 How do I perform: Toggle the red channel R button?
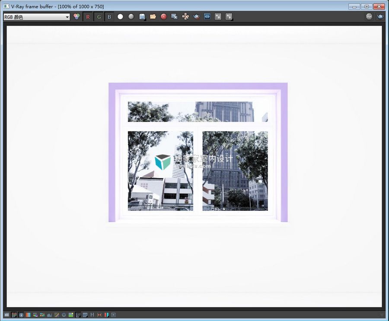pos(88,17)
